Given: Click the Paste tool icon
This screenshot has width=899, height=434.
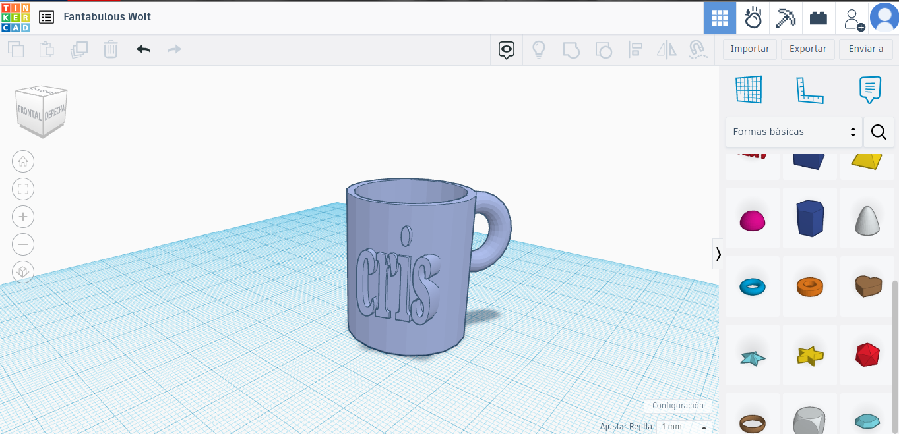Looking at the screenshot, I should [x=46, y=49].
